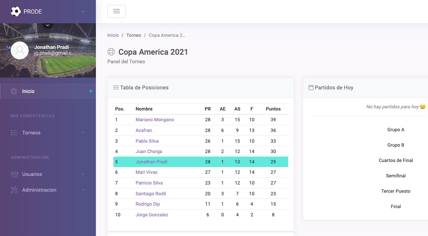This screenshot has width=428, height=236.
Task: Click the Inicio globe icon in sidebar
Action: 14,91
